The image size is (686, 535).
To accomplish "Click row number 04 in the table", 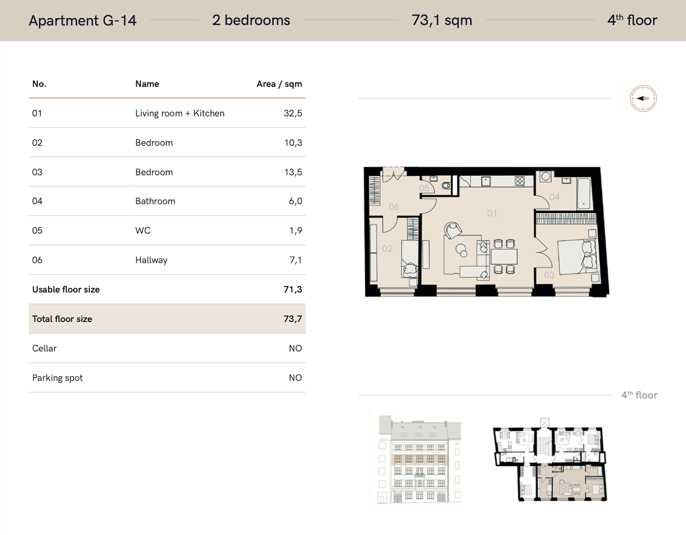I will [37, 202].
